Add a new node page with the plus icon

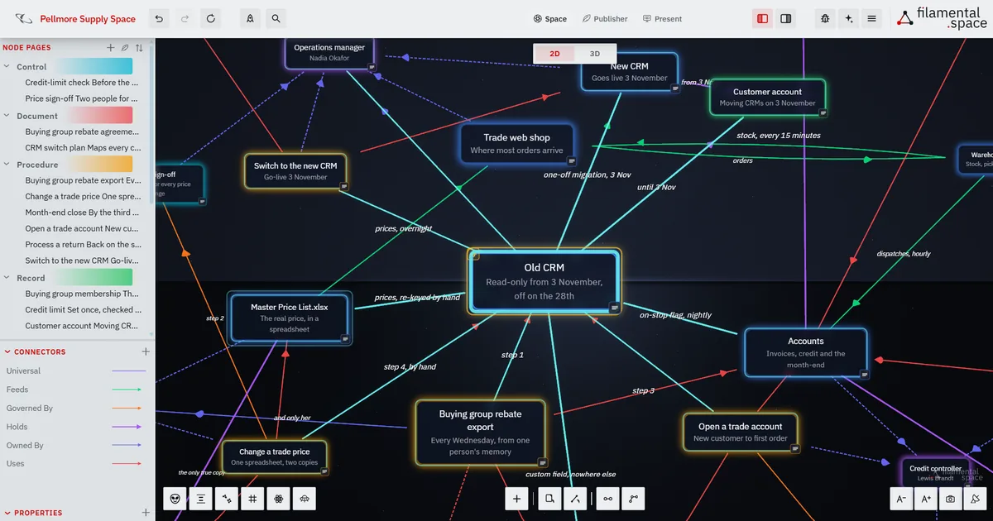pyautogui.click(x=111, y=48)
